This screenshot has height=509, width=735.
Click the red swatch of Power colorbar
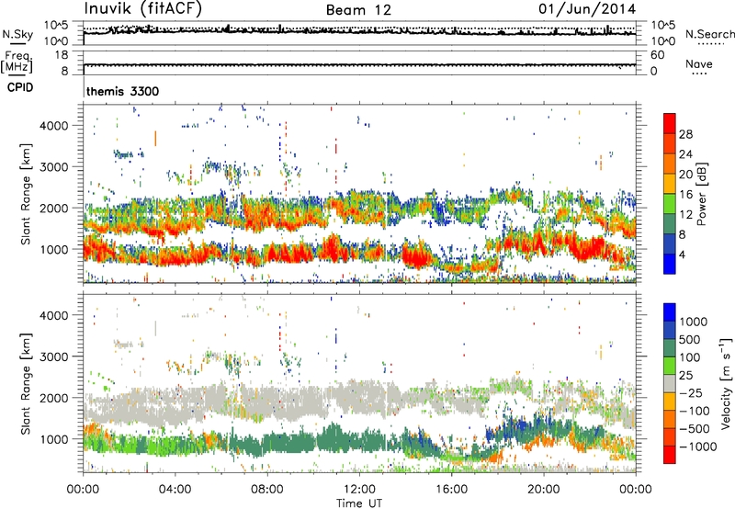click(x=670, y=124)
